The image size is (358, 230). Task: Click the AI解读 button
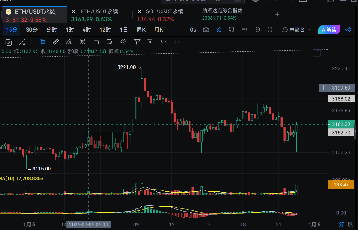(329, 30)
